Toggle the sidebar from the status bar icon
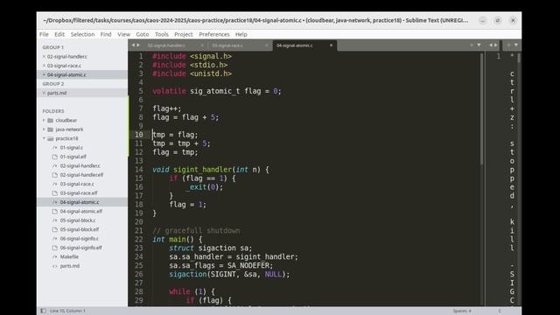 (x=43, y=311)
